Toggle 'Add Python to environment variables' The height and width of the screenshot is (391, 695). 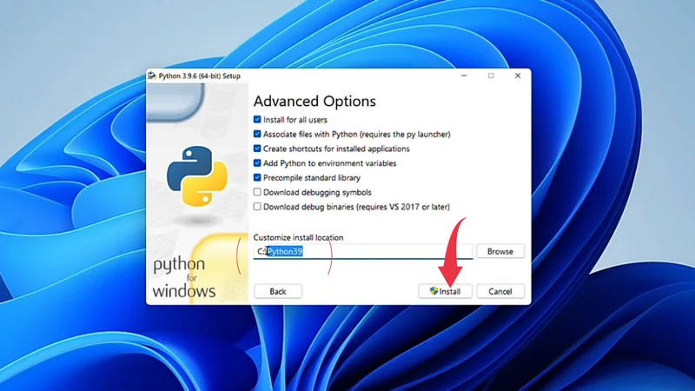[x=257, y=163]
